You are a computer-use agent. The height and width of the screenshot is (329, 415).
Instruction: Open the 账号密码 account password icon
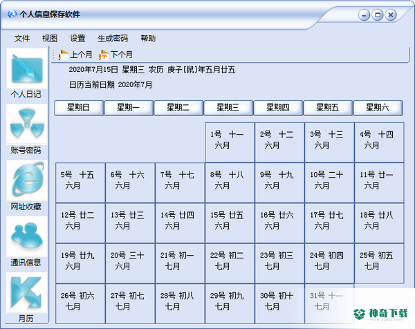tap(27, 124)
